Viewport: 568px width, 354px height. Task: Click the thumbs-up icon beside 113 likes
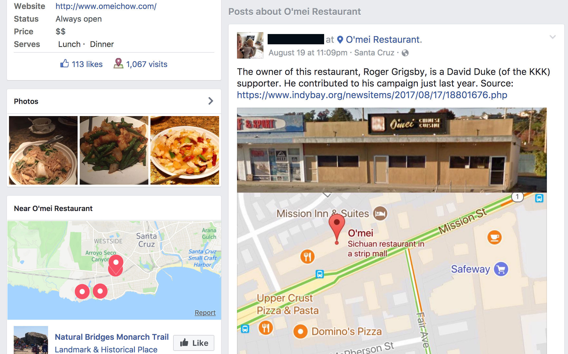[64, 64]
